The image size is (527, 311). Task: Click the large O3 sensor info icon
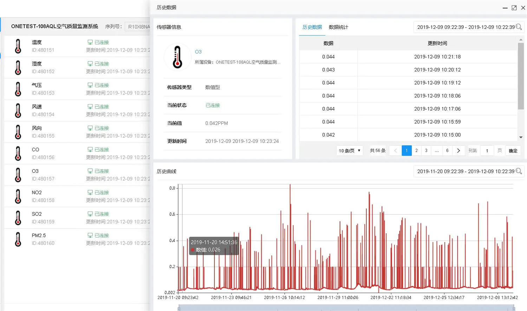pyautogui.click(x=177, y=57)
